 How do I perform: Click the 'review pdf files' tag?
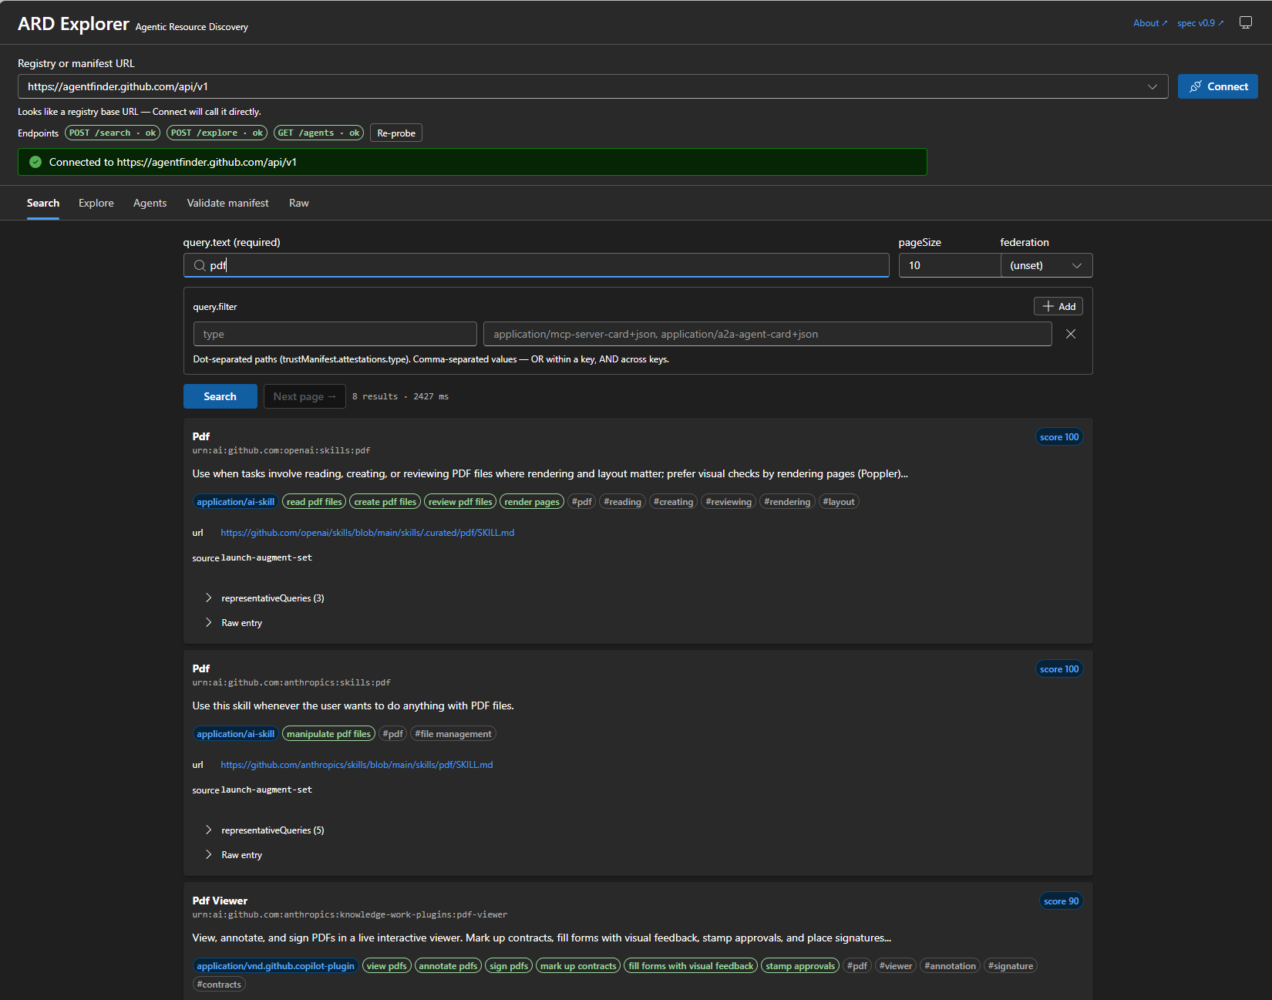click(x=460, y=502)
